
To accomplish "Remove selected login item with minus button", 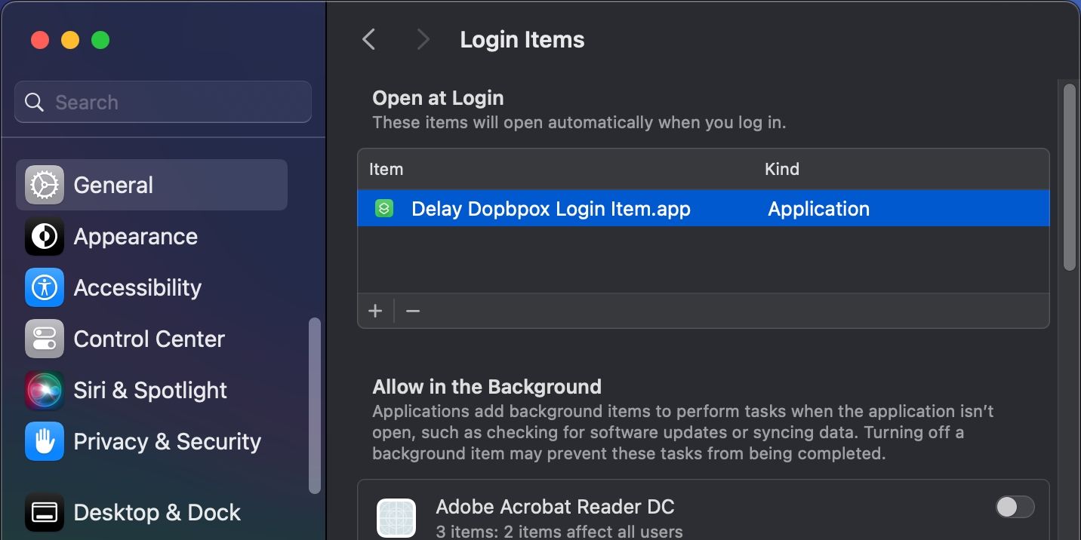I will (412, 311).
